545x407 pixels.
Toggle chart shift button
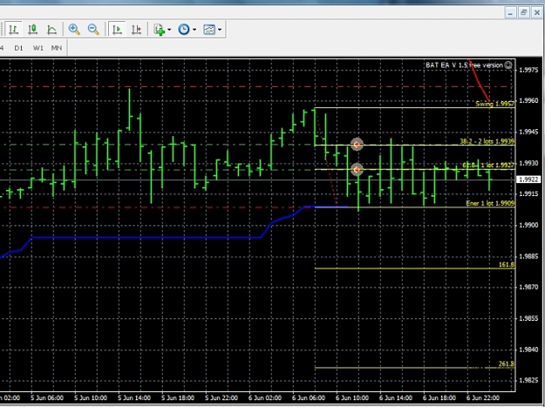[x=137, y=29]
